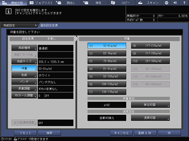This screenshot has width=189, height=141.
Task: Open the コピー copy tab
Action: click(x=122, y=3)
